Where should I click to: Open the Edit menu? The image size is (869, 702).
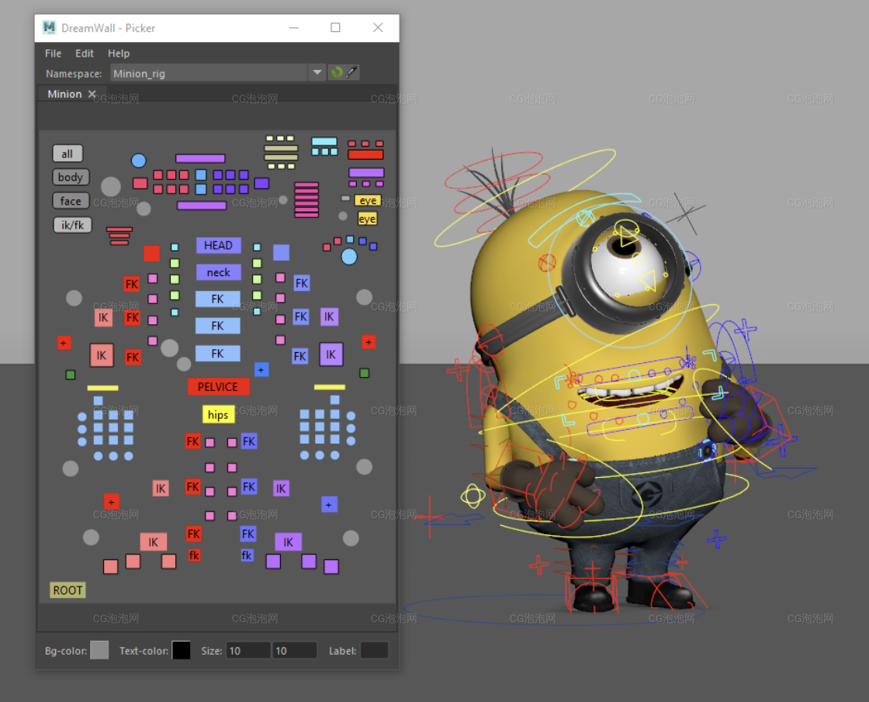[x=85, y=54]
